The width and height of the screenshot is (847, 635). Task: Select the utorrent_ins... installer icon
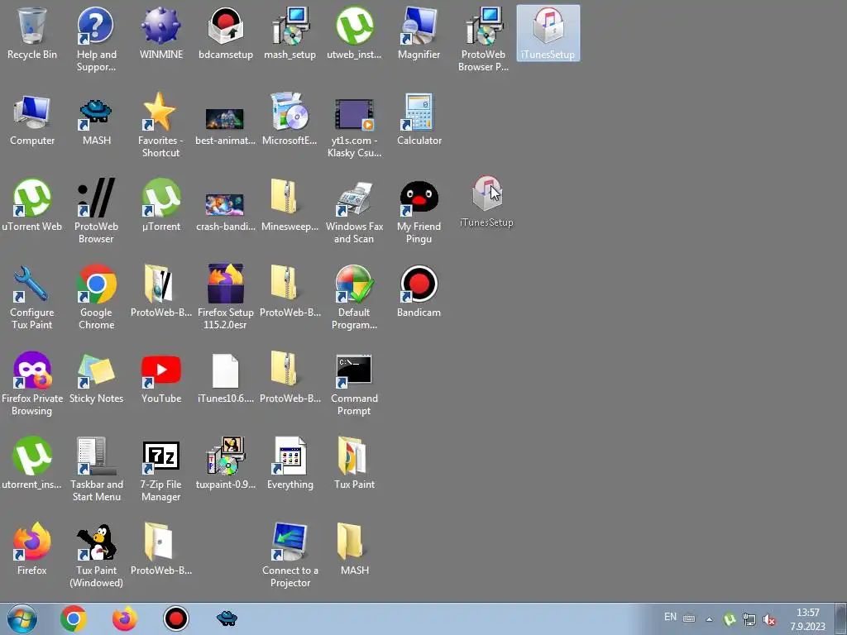(32, 463)
